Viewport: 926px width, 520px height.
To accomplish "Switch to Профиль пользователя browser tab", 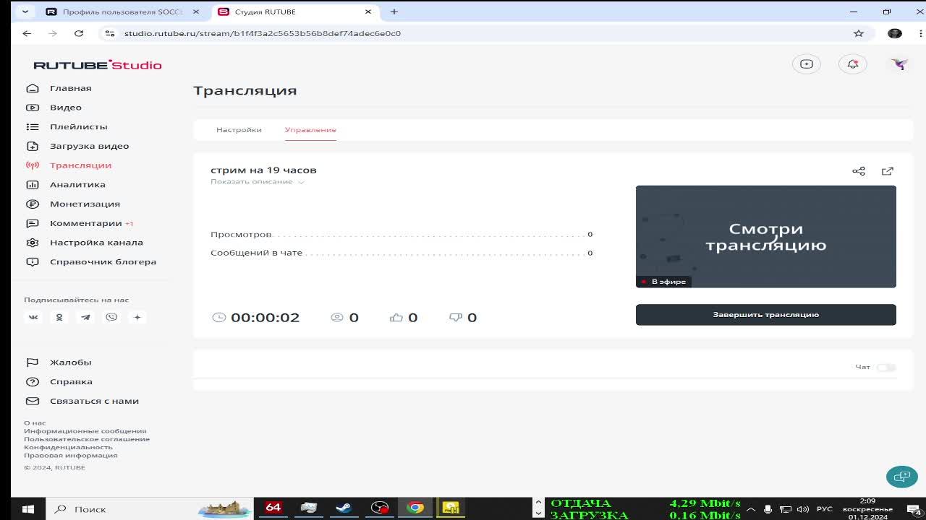I will pos(122,12).
